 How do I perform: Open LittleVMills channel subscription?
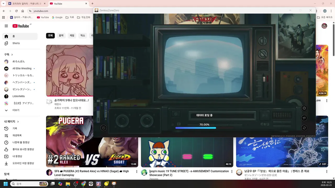(20, 96)
